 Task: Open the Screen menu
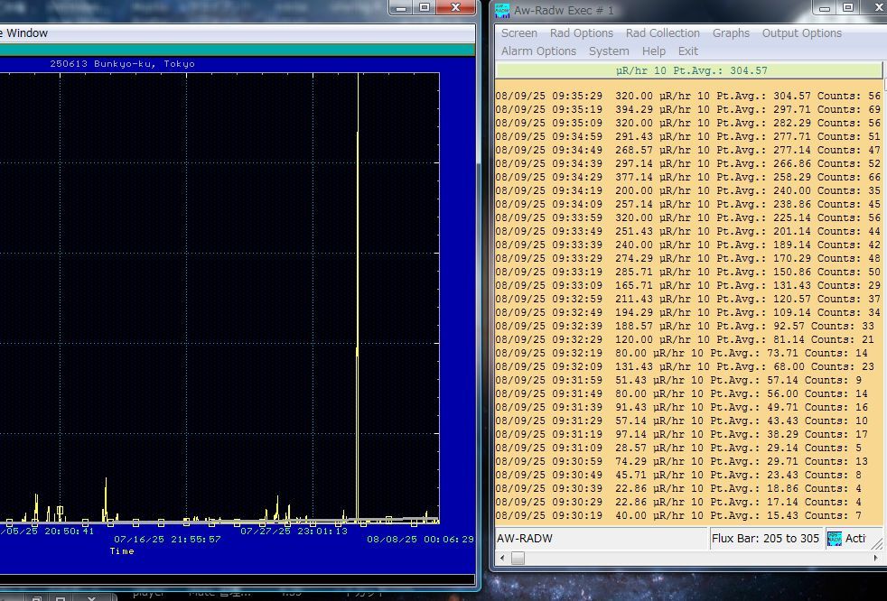coord(518,33)
